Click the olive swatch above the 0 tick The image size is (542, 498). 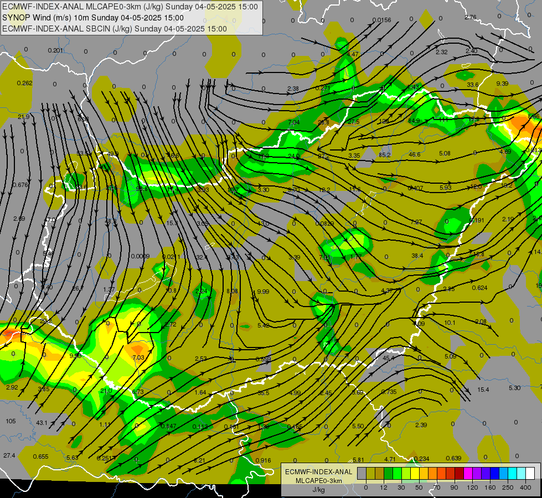tap(370, 473)
